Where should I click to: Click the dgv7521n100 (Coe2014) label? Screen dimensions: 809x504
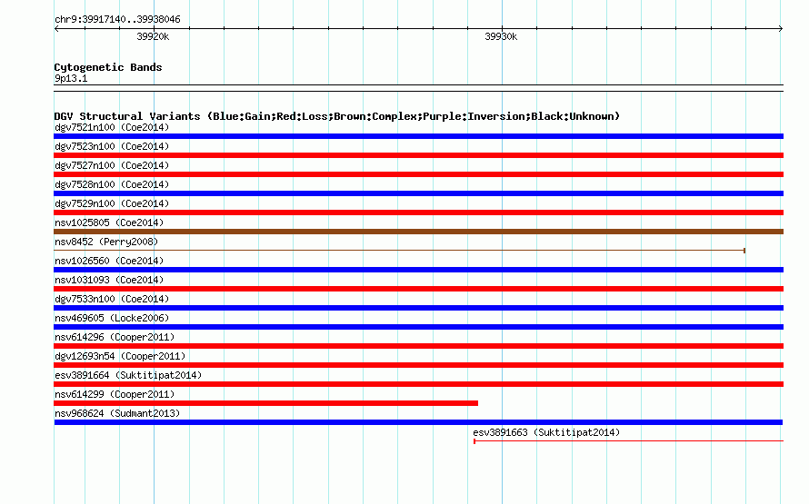112,127
